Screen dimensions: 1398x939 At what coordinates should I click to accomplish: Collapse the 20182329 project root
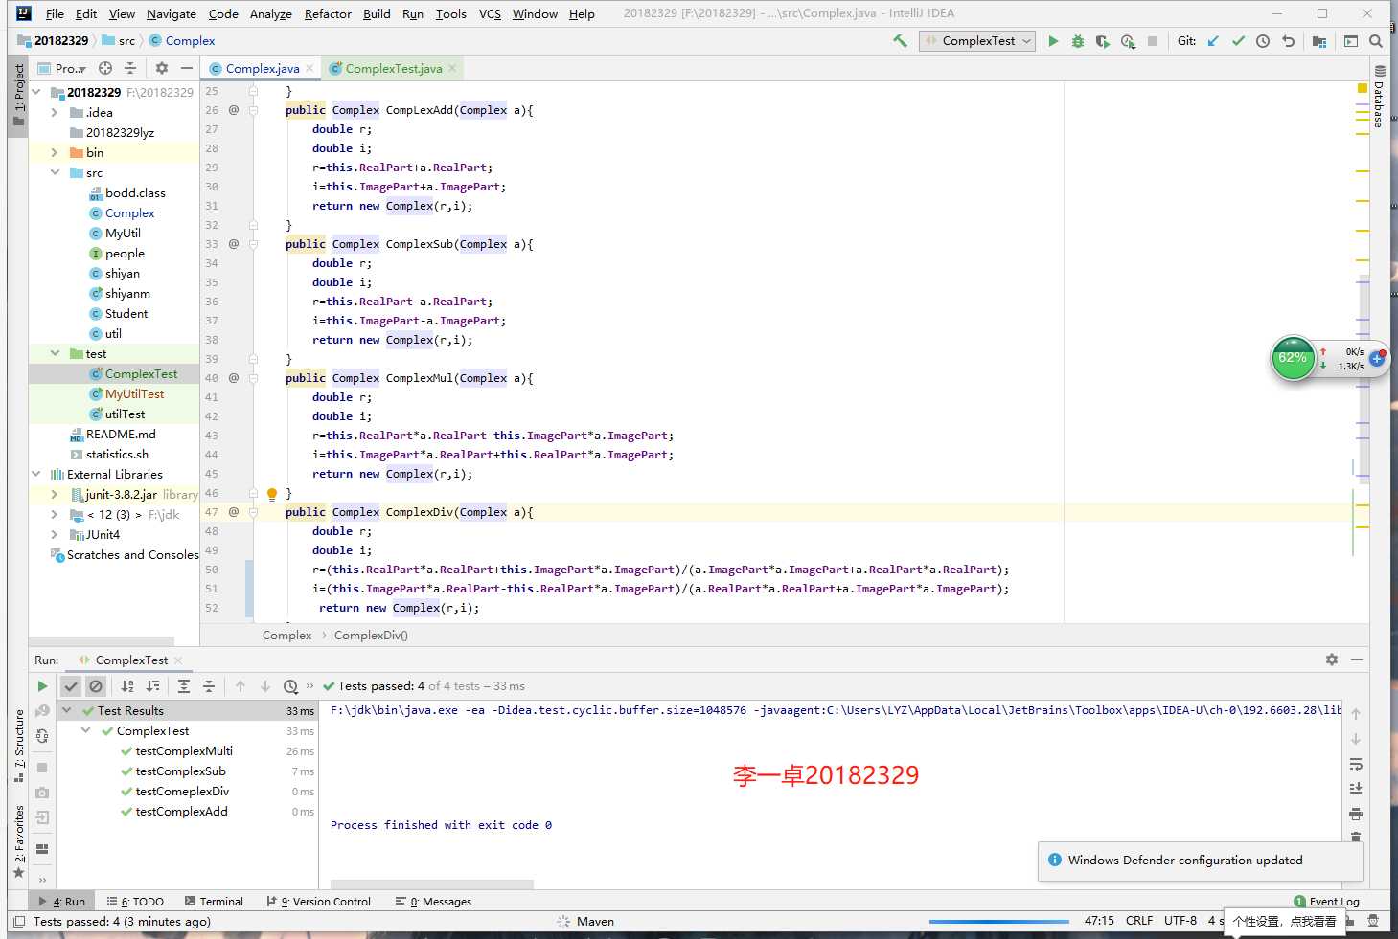36,92
